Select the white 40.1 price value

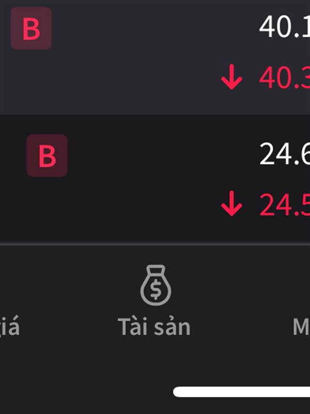pyautogui.click(x=285, y=27)
